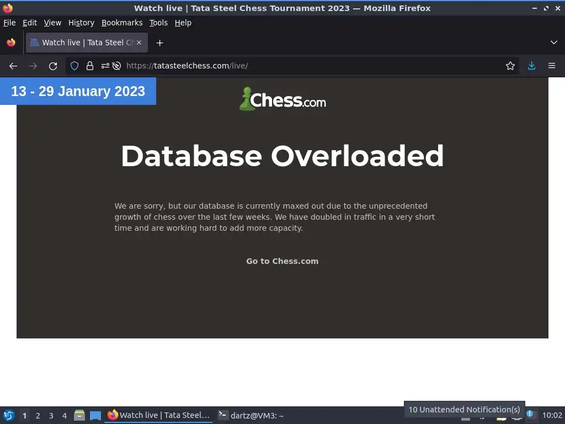
Task: Maximize the Firefox window
Action: (x=546, y=8)
